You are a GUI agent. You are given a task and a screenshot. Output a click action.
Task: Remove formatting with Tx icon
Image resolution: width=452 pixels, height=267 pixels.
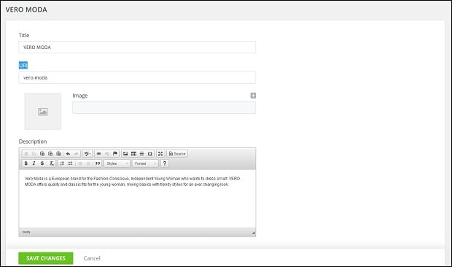coord(51,163)
